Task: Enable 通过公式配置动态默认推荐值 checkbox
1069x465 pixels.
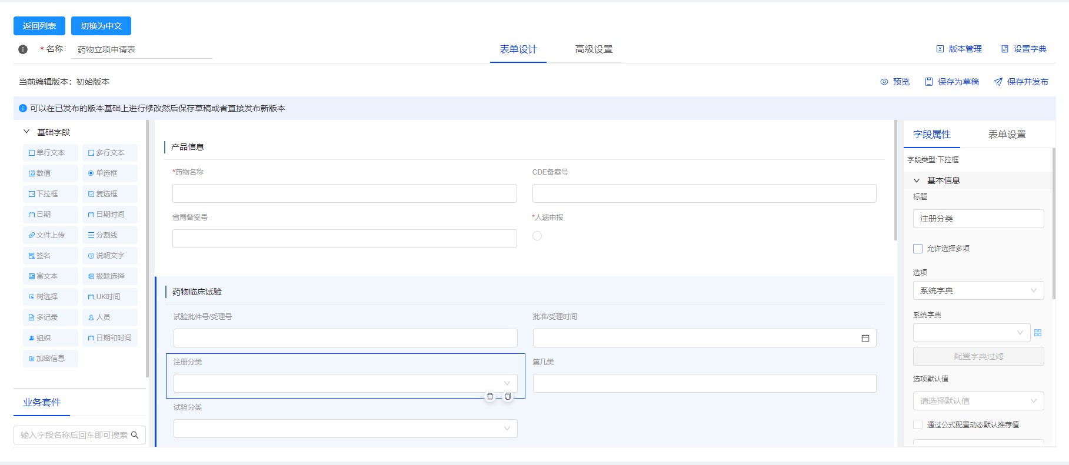Action: pyautogui.click(x=918, y=424)
